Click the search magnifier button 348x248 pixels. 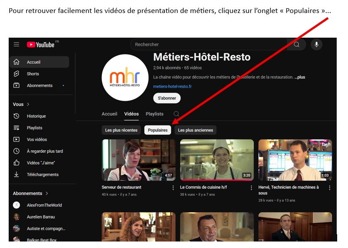tap(296, 45)
